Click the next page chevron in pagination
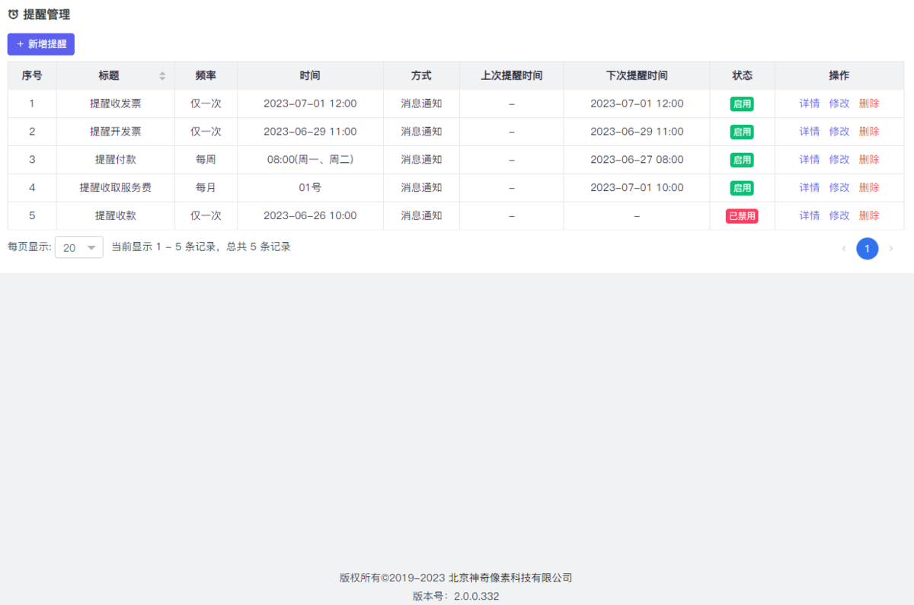Viewport: 914px width, 605px height. 891,249
